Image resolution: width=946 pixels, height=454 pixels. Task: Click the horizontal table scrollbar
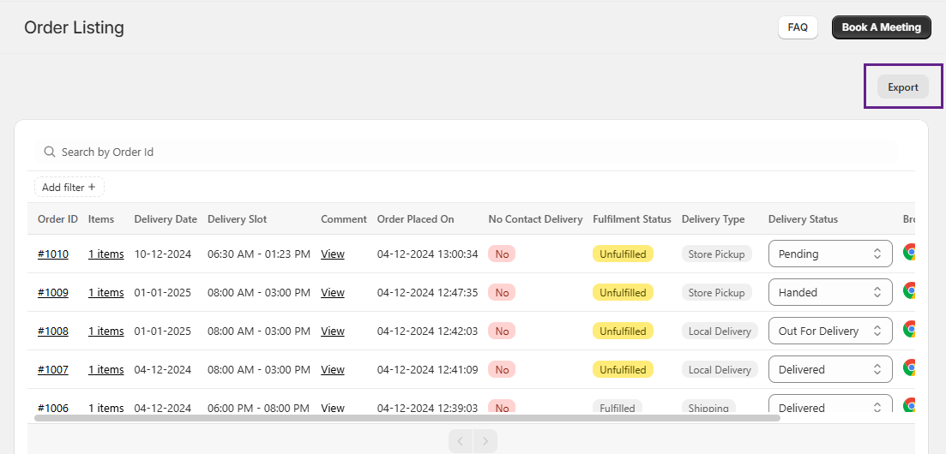(x=407, y=418)
